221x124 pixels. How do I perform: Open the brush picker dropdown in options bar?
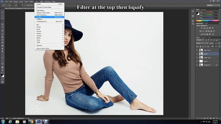(20, 5)
